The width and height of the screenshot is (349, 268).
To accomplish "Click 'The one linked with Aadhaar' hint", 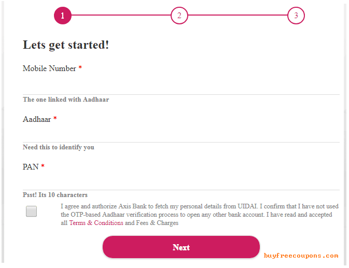I will click(x=66, y=100).
